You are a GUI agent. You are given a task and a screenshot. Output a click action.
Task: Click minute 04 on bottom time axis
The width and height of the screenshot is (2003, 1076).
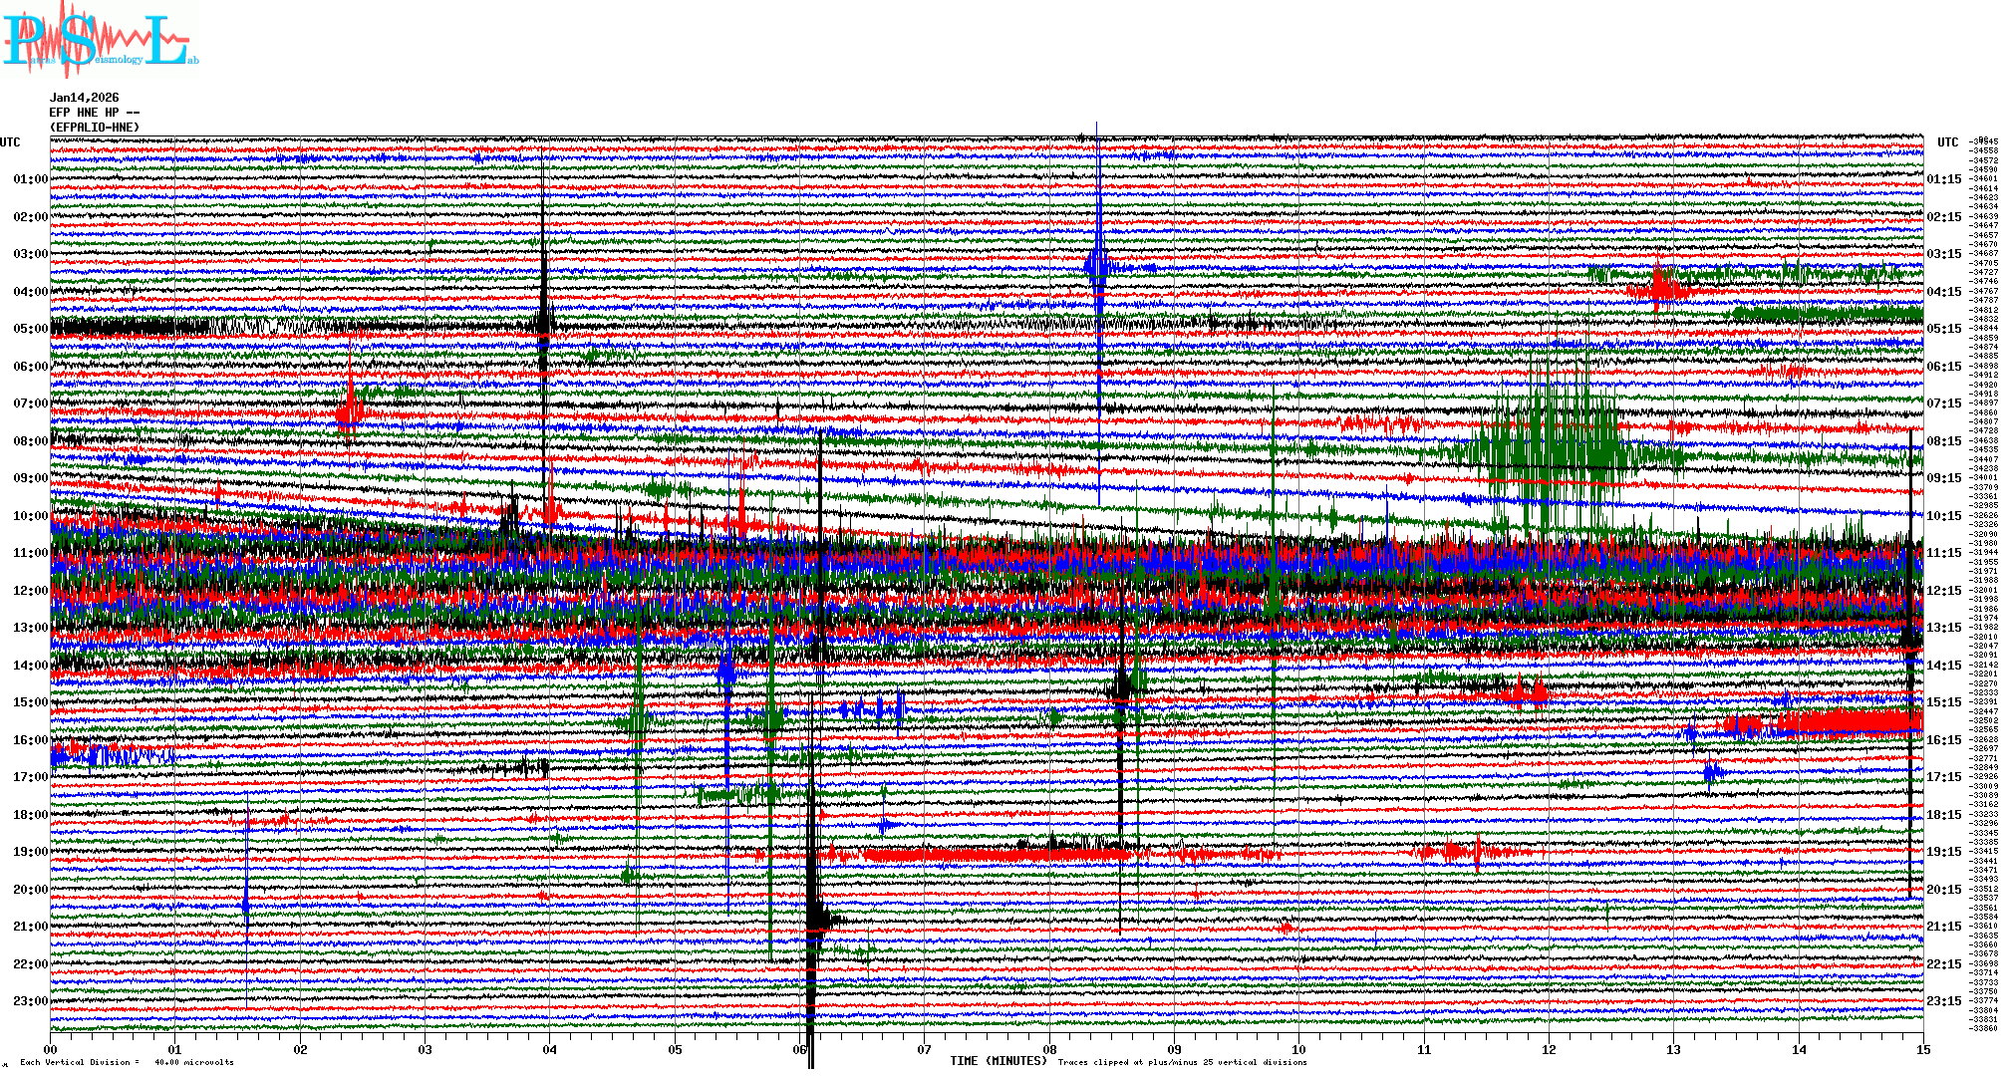(550, 1049)
